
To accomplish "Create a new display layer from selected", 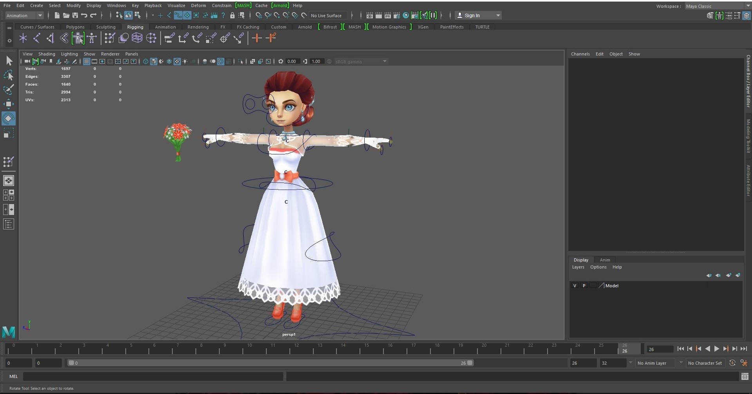I will click(x=738, y=275).
